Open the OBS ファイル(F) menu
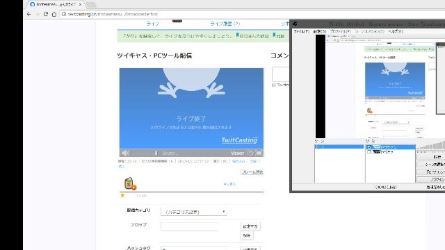Screen dimensions: 445x250 [301, 31]
